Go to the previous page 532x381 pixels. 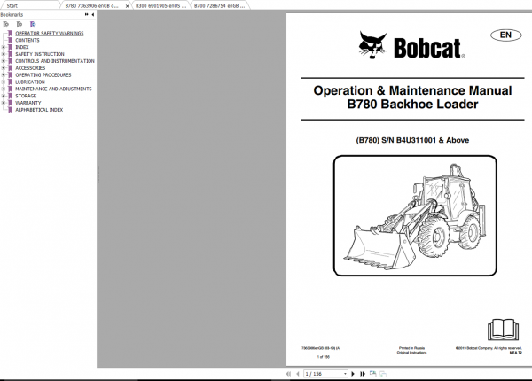pos(298,374)
